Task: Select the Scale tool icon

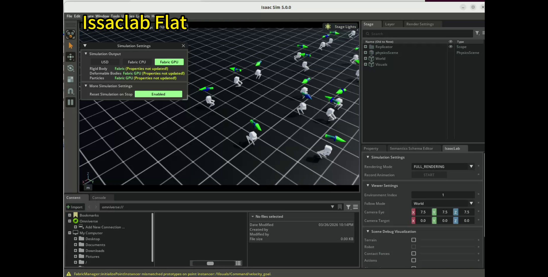Action: 71,80
